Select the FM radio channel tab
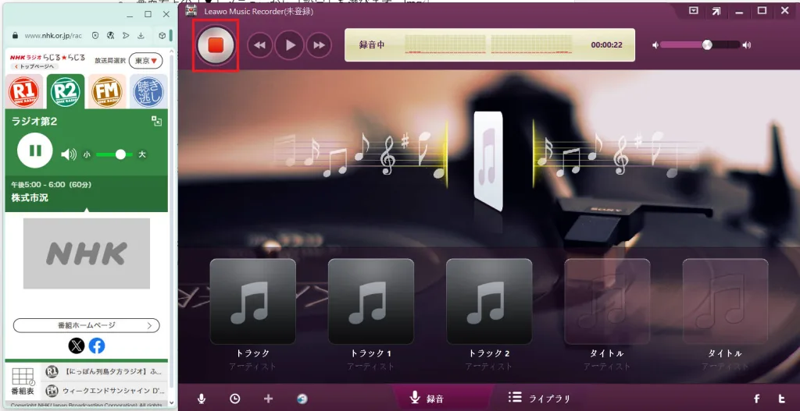Viewport: 800px width, 411px height. (x=106, y=92)
